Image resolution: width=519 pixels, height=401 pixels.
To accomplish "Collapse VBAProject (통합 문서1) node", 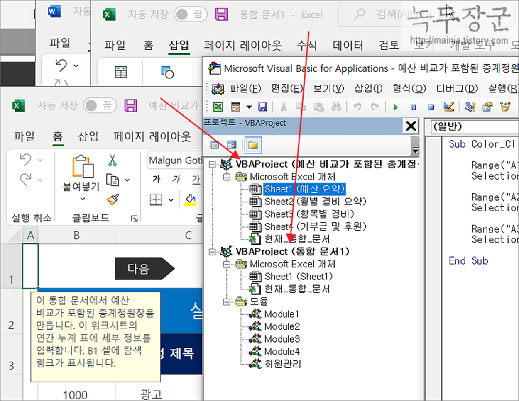I will pyautogui.click(x=212, y=252).
